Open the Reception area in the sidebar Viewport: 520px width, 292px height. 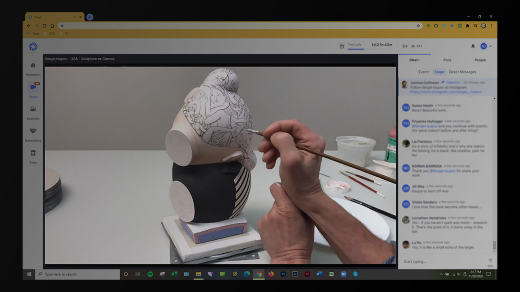point(33,69)
